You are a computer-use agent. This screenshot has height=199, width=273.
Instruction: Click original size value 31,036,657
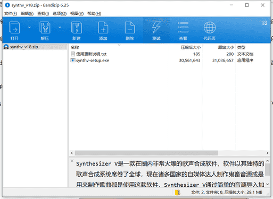pyautogui.click(x=223, y=60)
